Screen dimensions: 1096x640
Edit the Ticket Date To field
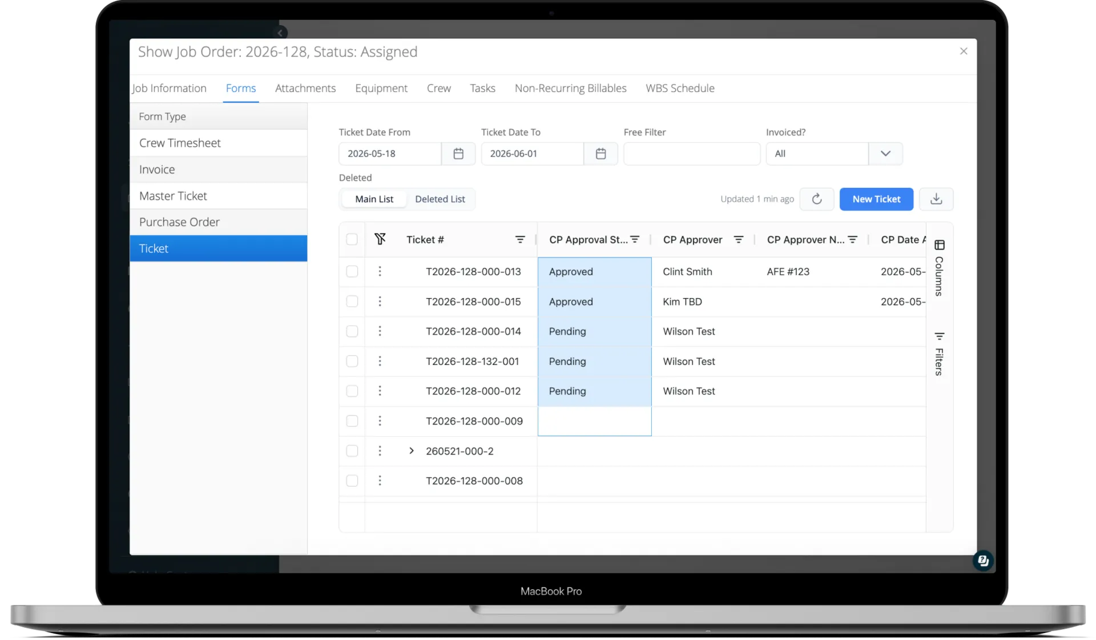click(x=532, y=154)
